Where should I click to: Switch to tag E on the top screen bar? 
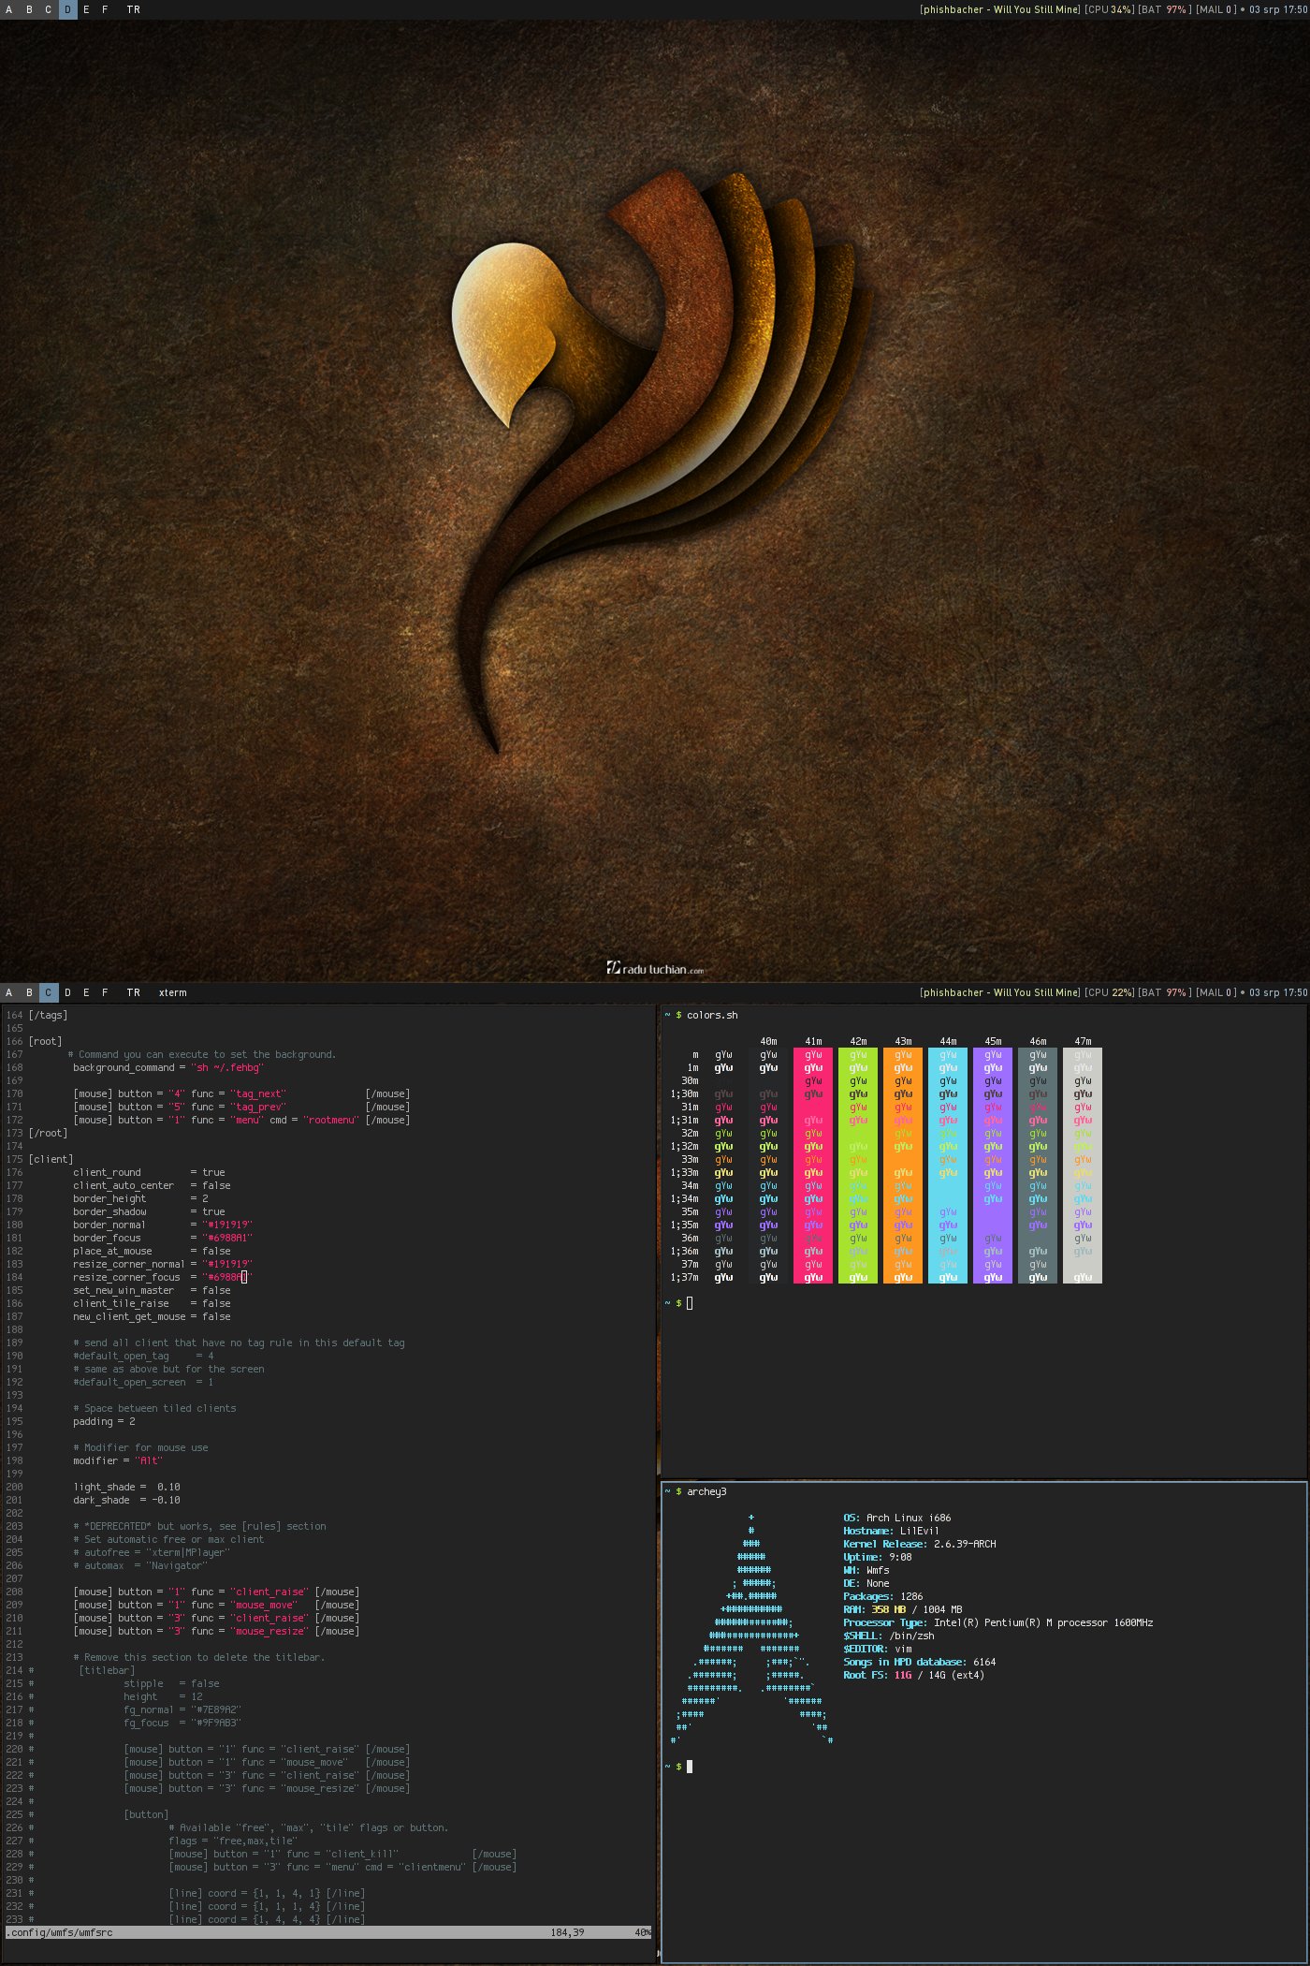point(86,9)
